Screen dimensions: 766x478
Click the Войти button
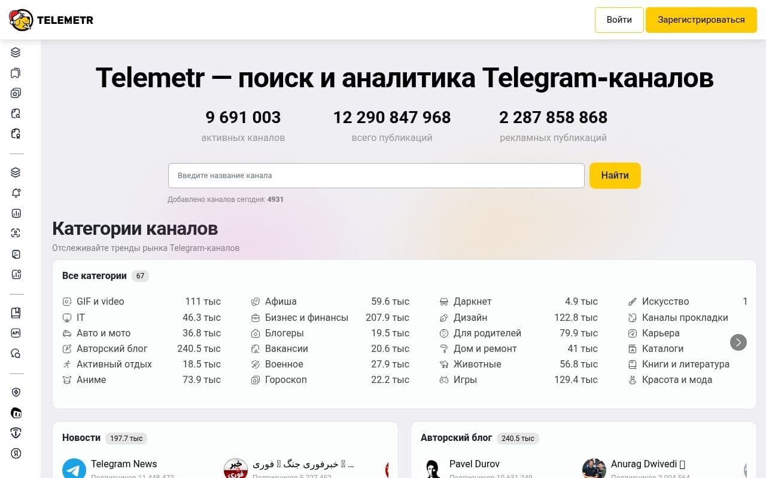tap(619, 20)
